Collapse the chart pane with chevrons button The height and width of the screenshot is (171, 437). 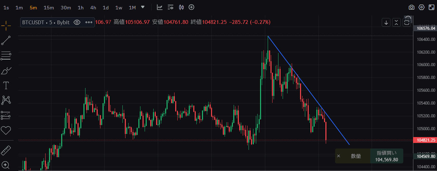(x=396, y=22)
